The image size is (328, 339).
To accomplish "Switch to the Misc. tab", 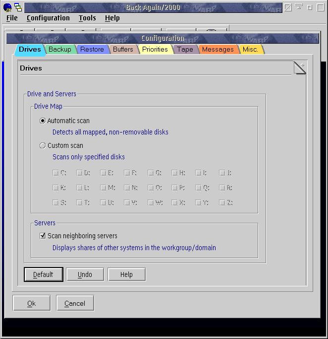I will [x=251, y=49].
